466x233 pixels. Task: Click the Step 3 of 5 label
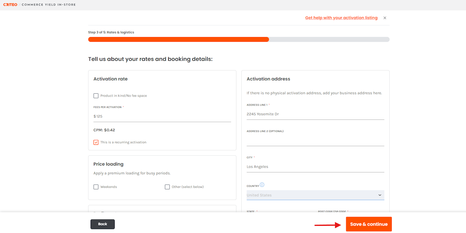[x=111, y=32]
